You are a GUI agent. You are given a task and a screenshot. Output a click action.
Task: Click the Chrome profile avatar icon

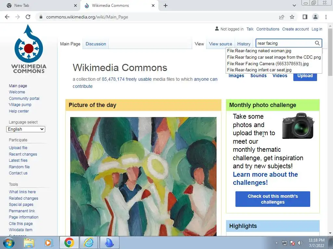pyautogui.click(x=315, y=17)
